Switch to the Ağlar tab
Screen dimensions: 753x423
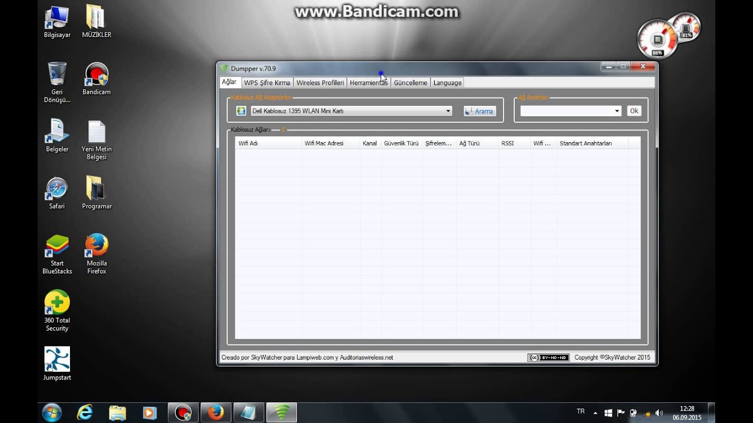pyautogui.click(x=229, y=82)
